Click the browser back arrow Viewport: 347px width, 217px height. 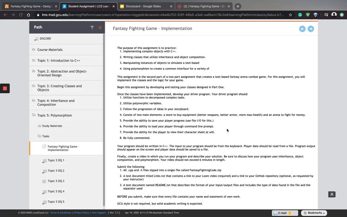(5, 15)
